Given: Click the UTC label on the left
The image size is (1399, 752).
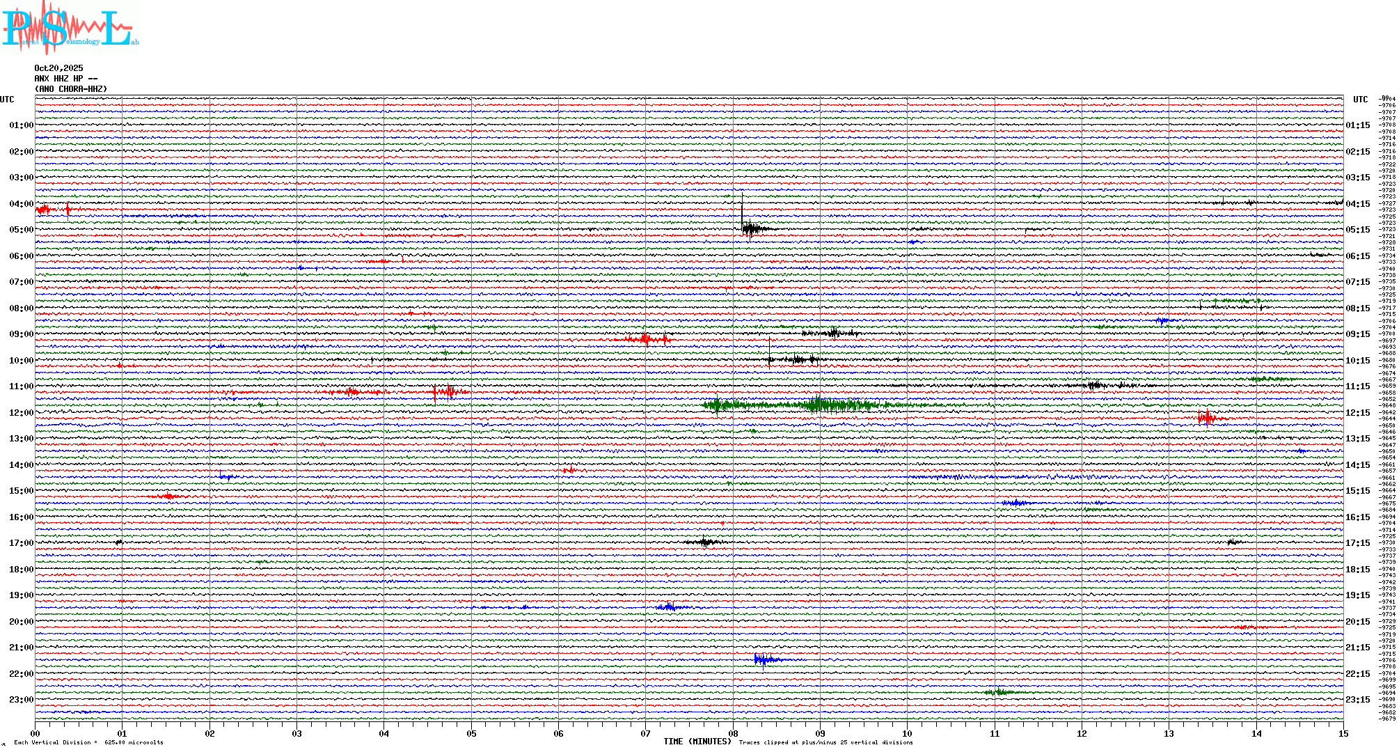Looking at the screenshot, I should click(7, 100).
